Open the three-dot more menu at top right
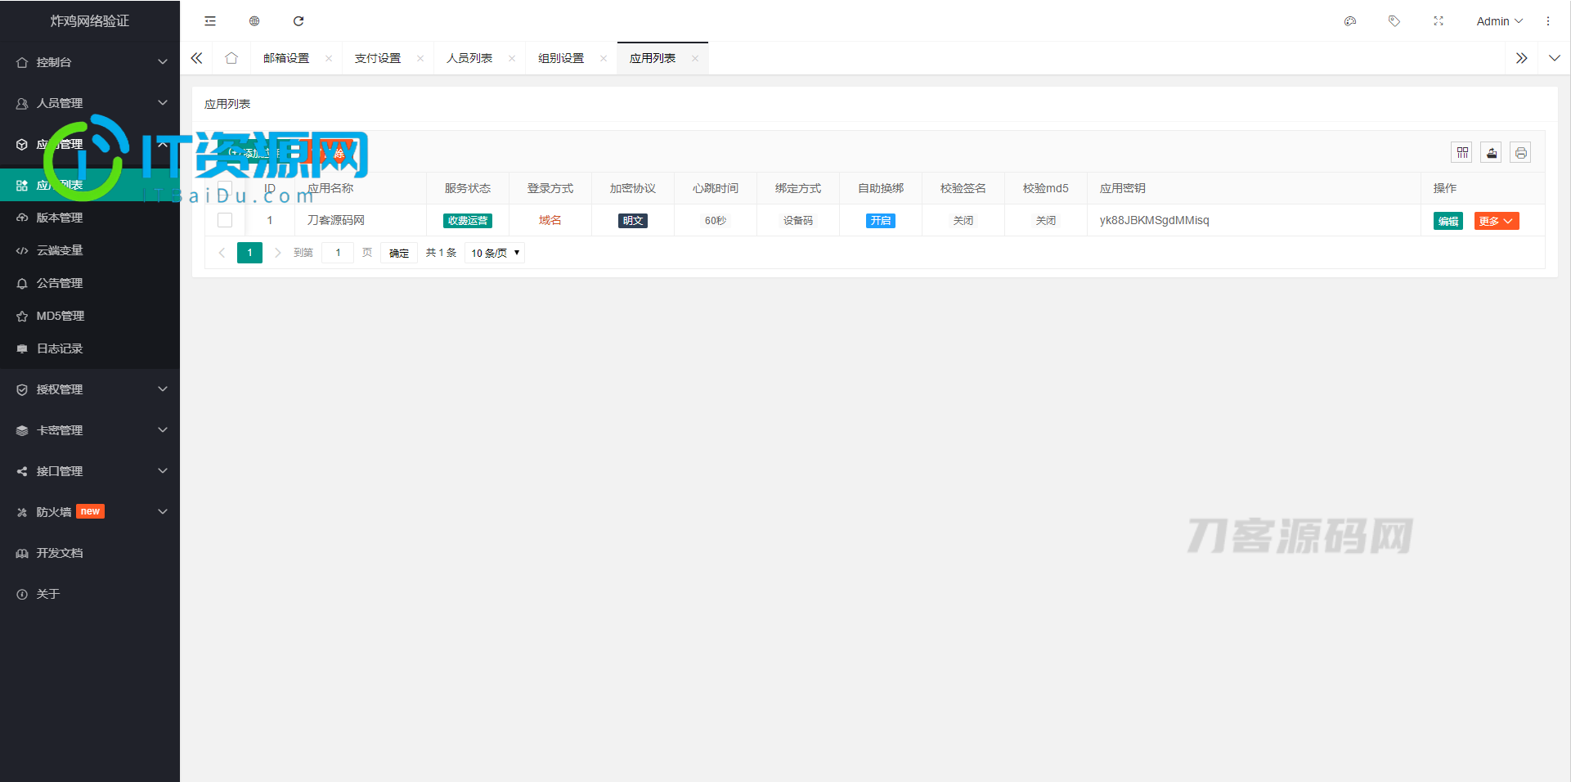1571x782 pixels. (x=1548, y=21)
